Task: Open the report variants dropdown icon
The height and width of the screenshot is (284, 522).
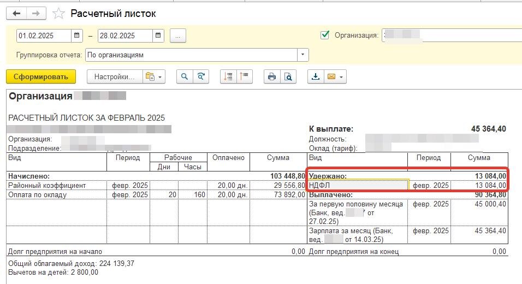Action: pos(154,76)
